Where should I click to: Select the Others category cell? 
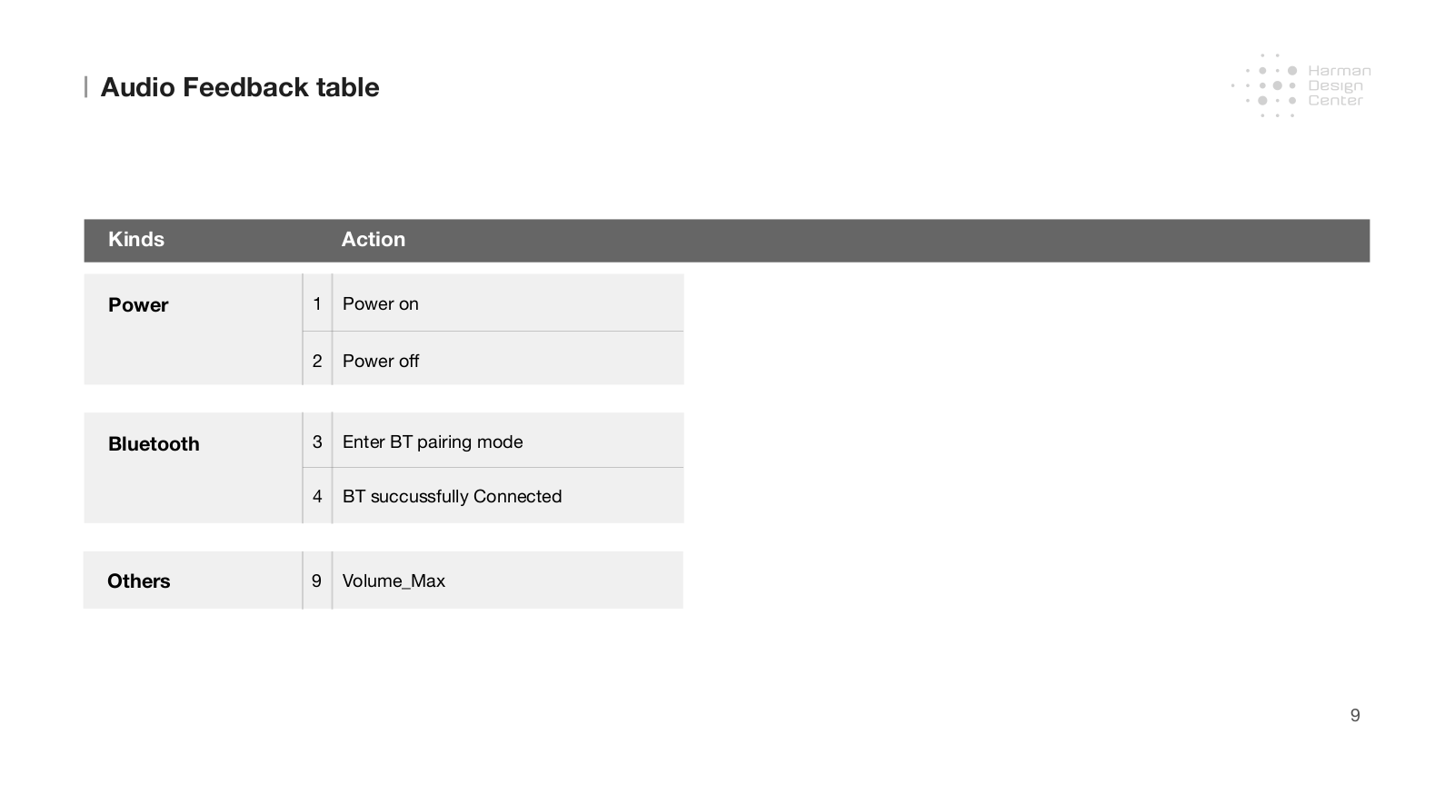click(193, 580)
